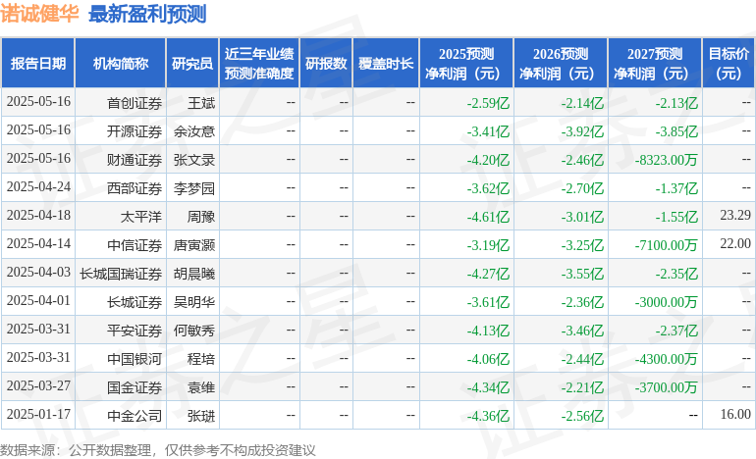Click the 数据来源 disclaimer footnote
This screenshot has height=459, width=756.
pyautogui.click(x=158, y=450)
